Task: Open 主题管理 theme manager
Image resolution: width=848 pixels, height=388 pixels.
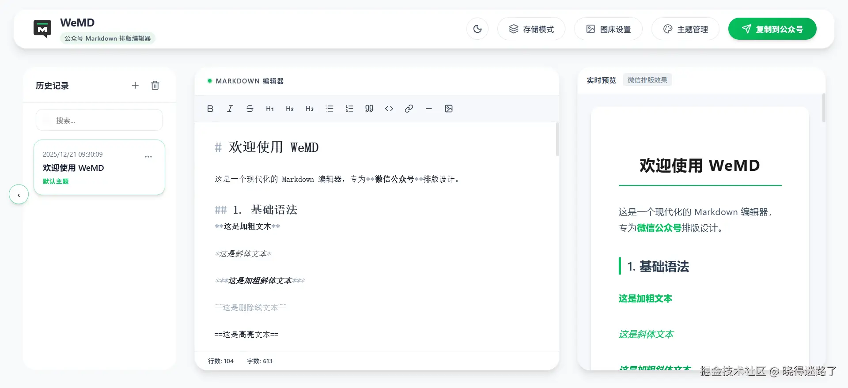Action: pos(685,29)
